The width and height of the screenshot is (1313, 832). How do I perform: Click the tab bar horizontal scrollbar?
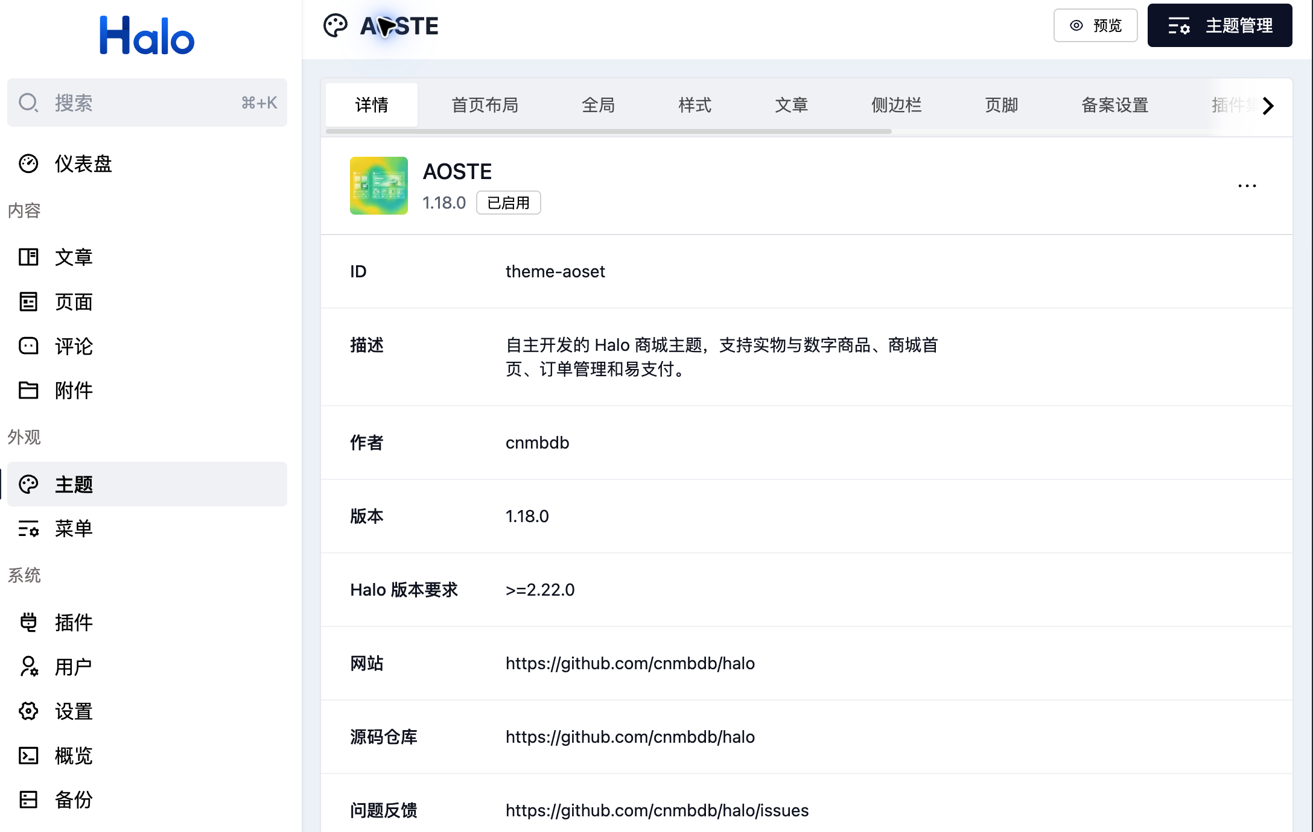[608, 131]
